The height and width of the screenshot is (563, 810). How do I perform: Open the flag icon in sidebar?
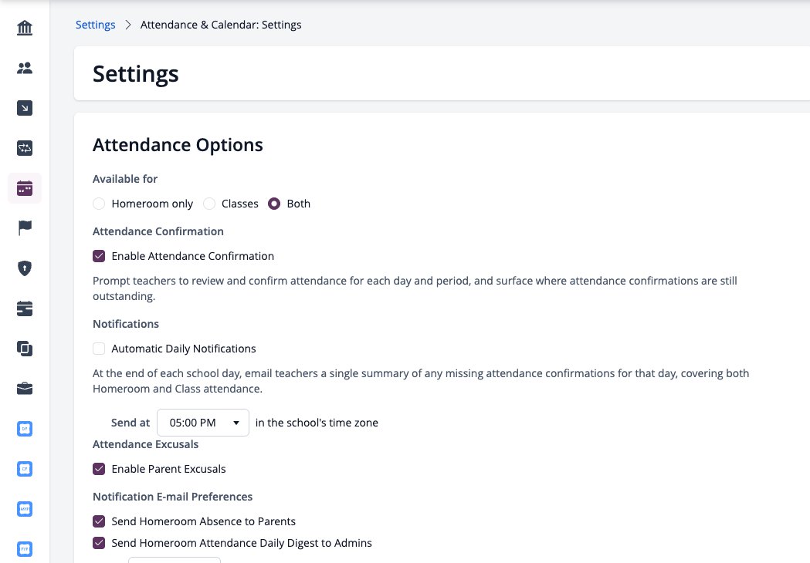24,228
